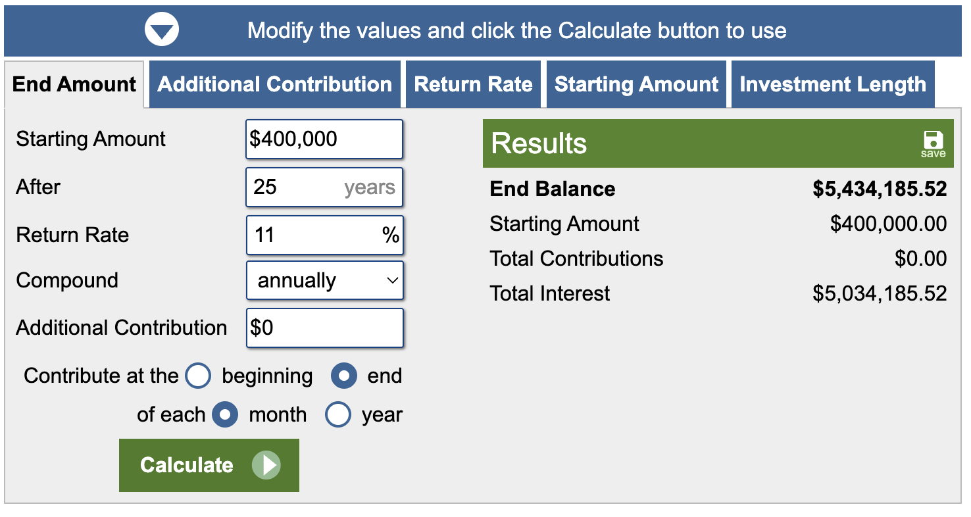Click the After years input field

tap(324, 187)
